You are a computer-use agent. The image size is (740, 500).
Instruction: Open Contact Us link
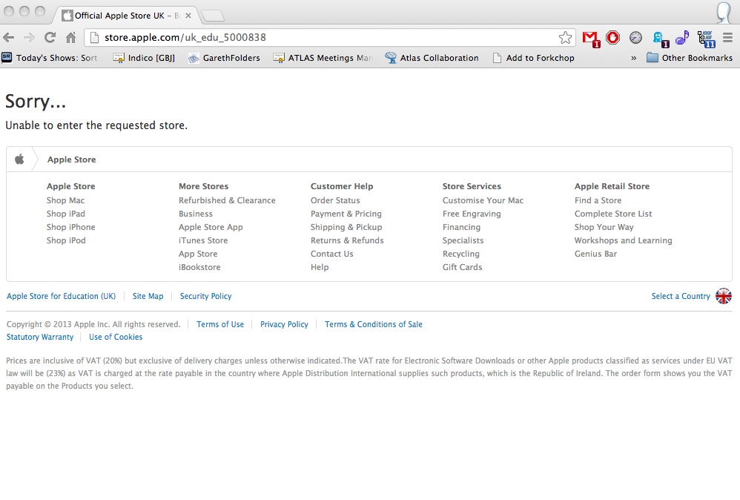coord(331,254)
